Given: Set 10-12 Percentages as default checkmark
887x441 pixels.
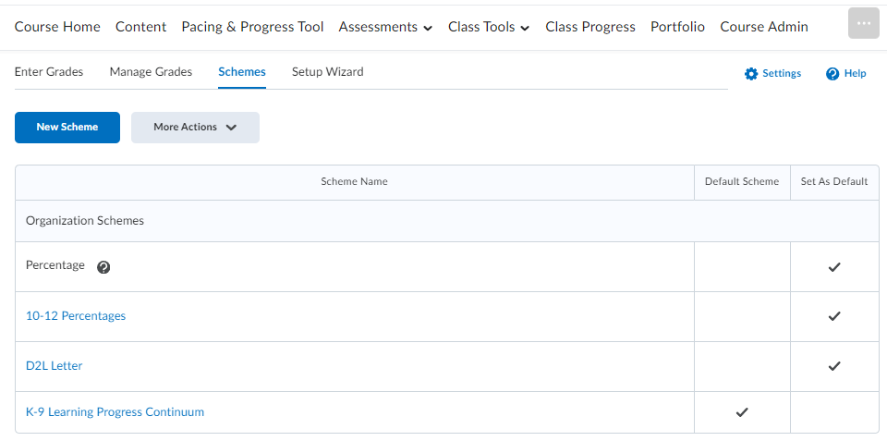Looking at the screenshot, I should (x=833, y=316).
